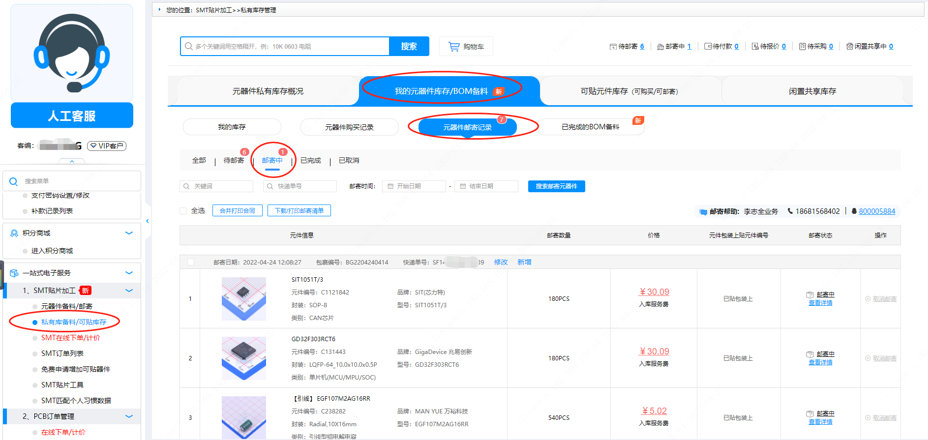The image size is (928, 440).
Task: Click the magnifier icon in sidebar menu search
Action: tap(14, 181)
